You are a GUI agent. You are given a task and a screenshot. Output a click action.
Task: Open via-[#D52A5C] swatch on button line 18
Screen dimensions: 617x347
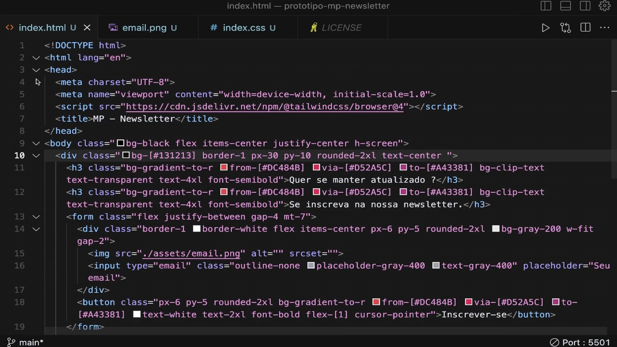pyautogui.click(x=469, y=302)
